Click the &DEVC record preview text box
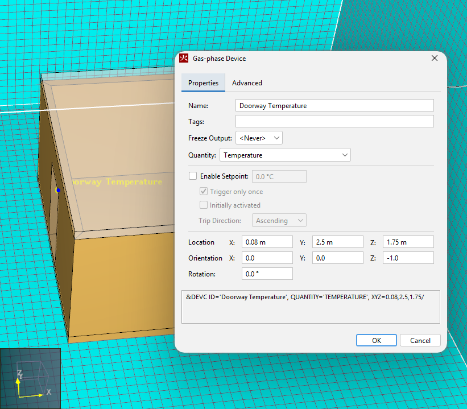The height and width of the screenshot is (409, 467). coord(311,307)
